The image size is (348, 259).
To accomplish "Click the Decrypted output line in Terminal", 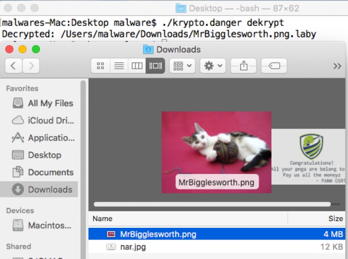I will click(x=159, y=34).
